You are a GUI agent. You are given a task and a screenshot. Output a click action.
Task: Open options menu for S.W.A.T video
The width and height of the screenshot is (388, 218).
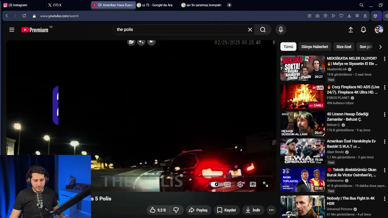(384, 141)
